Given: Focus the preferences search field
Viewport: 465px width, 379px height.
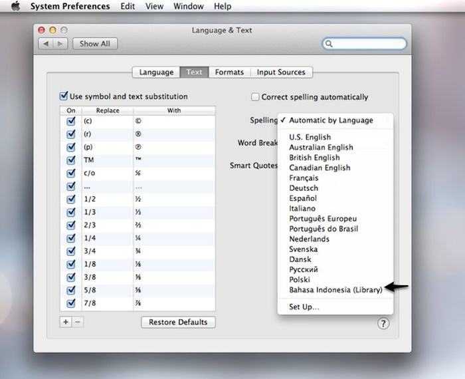Looking at the screenshot, I should coord(365,44).
